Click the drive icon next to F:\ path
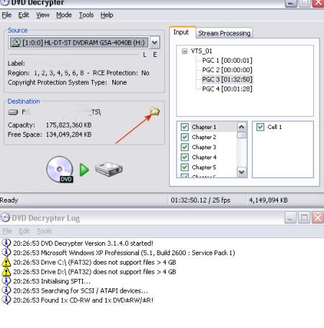The width and height of the screenshot is (324, 328). 13,112
